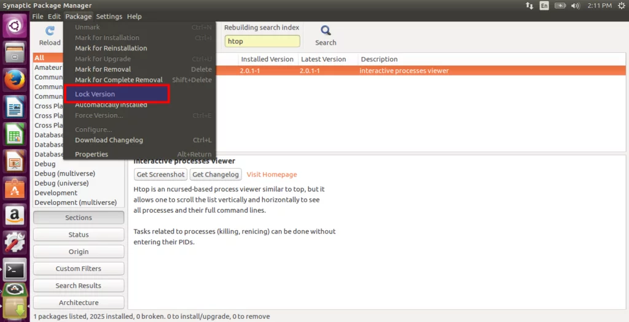Open the Help menu
This screenshot has width=629, height=322.
[x=135, y=17]
